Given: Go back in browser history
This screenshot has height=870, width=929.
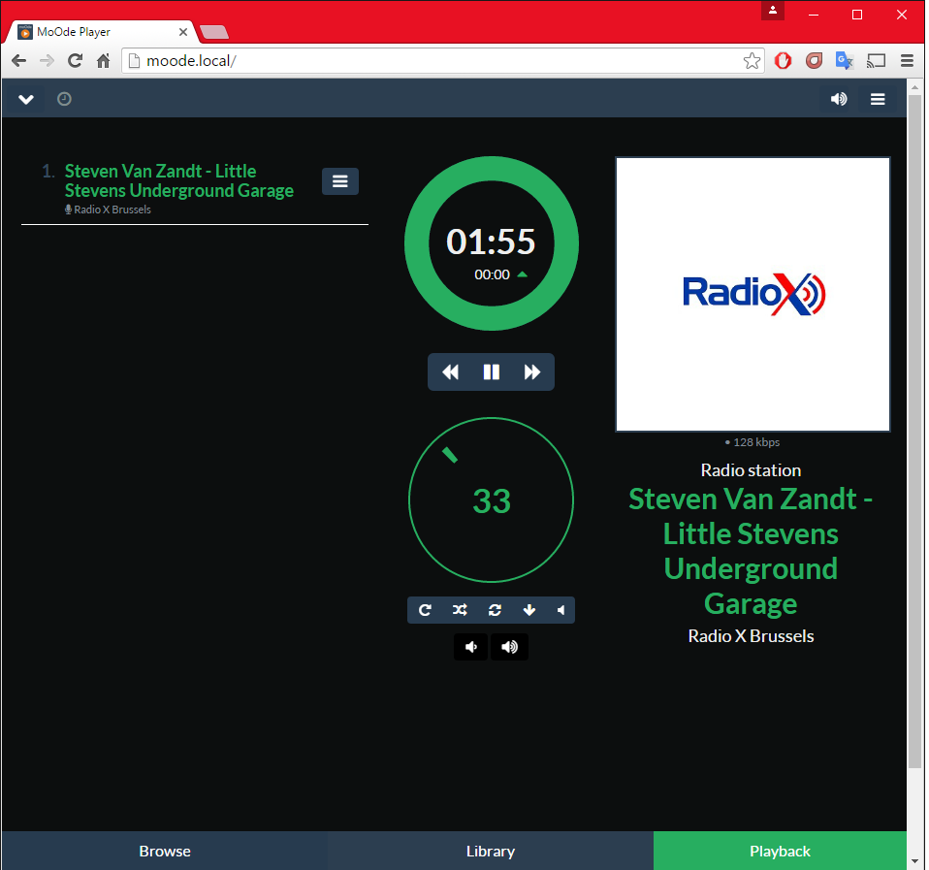Looking at the screenshot, I should click(19, 60).
